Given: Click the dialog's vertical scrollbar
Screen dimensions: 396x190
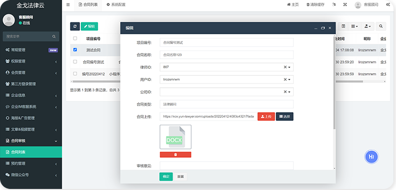Looking at the screenshot, I should coord(335,83).
